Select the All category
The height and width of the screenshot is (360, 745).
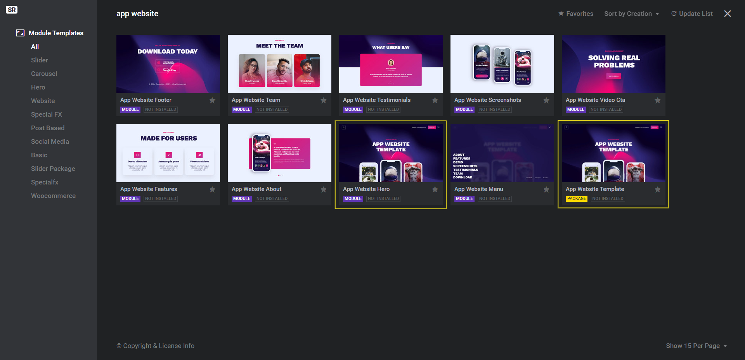click(x=35, y=47)
